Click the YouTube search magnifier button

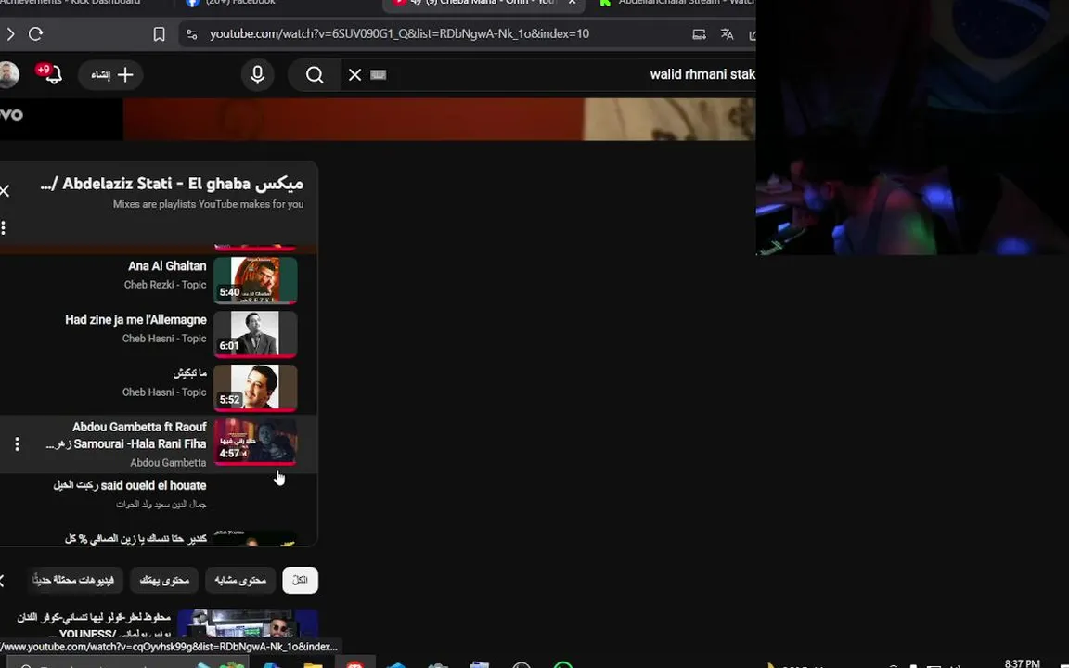pos(315,75)
